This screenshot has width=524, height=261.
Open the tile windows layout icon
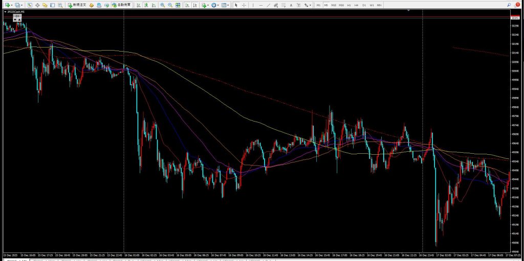coord(178,5)
